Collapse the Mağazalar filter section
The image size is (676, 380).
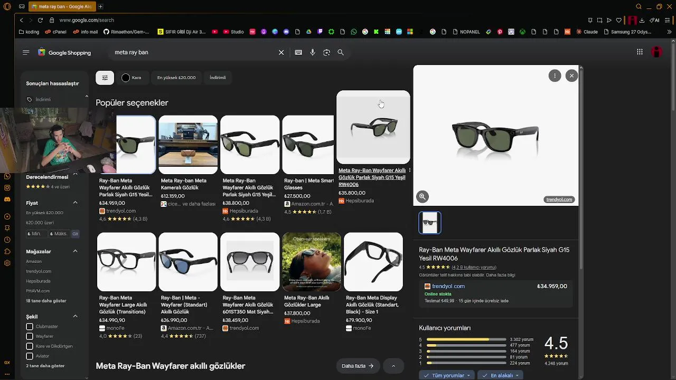click(75, 251)
